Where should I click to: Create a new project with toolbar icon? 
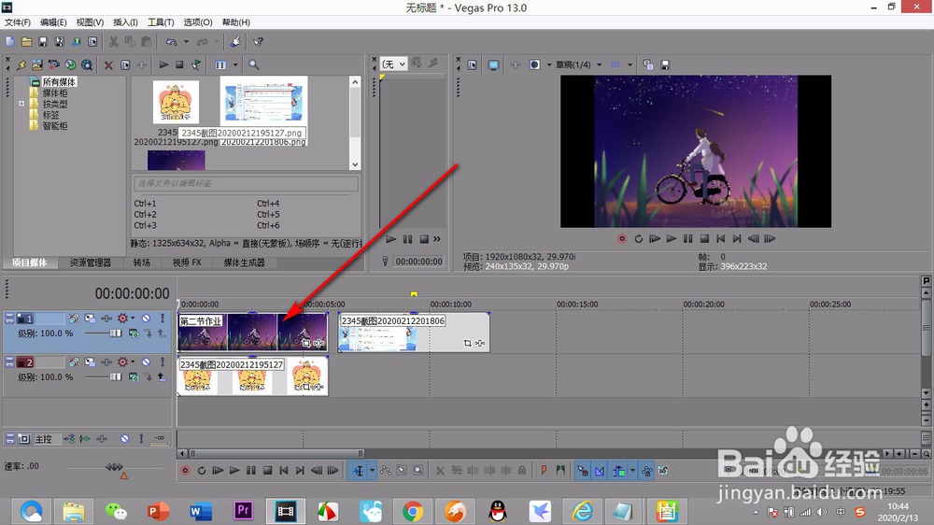[x=10, y=42]
